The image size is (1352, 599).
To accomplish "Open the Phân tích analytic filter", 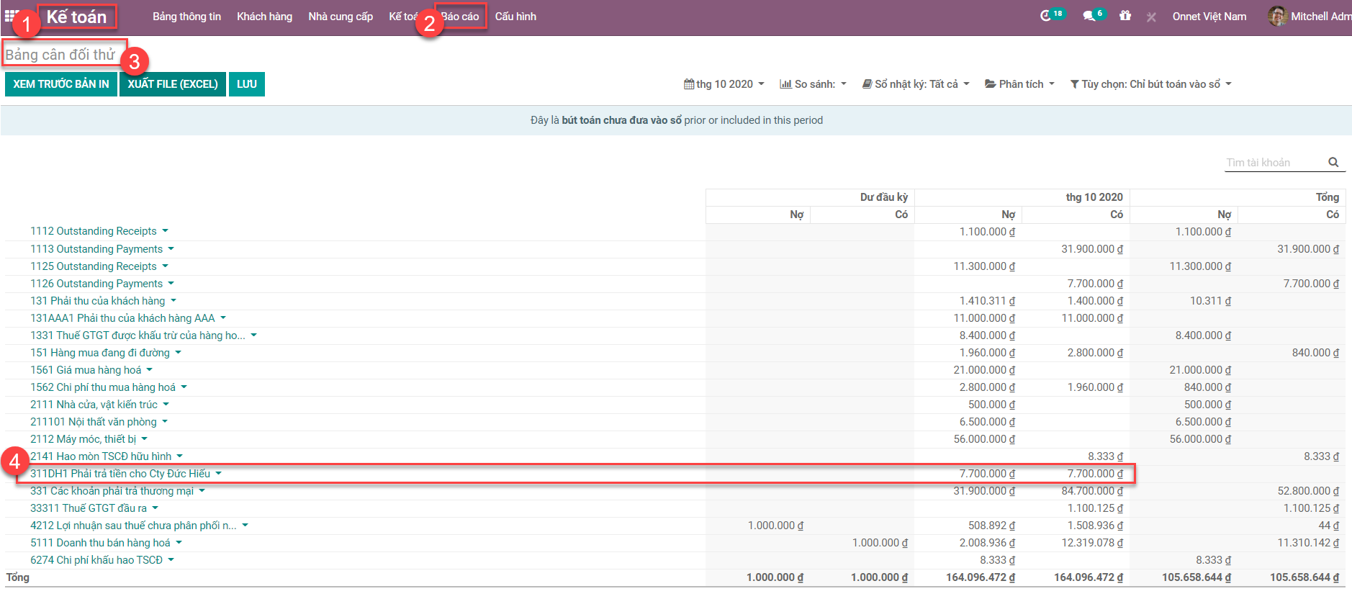I will [1019, 84].
